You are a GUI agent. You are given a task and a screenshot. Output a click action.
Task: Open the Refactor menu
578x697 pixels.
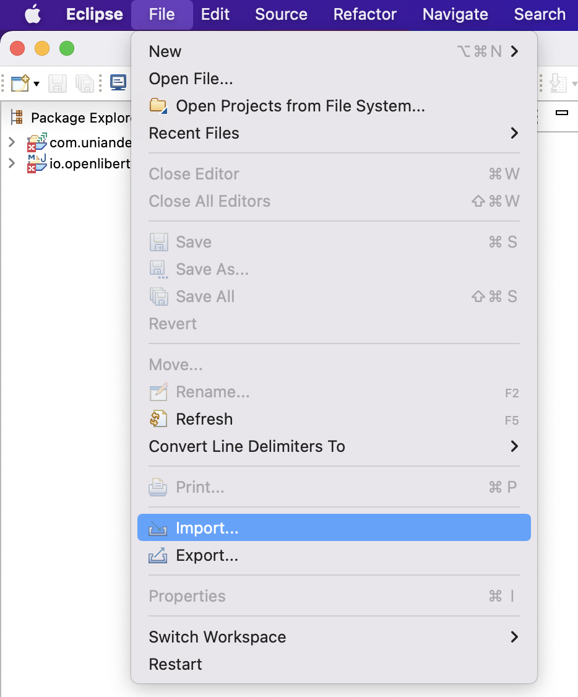pyautogui.click(x=364, y=14)
